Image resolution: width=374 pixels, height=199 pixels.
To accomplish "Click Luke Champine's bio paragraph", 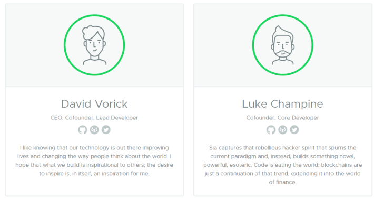I will [283, 165].
